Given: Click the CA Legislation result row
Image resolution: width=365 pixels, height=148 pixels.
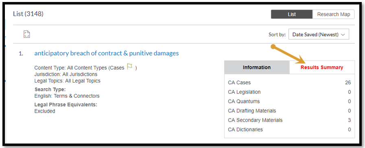Looking at the screenshot, I should coord(289,92).
